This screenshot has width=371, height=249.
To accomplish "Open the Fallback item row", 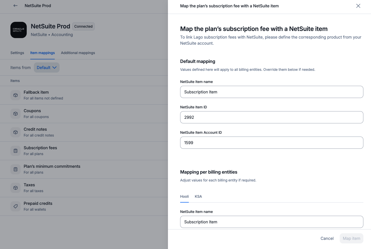I will (x=84, y=95).
